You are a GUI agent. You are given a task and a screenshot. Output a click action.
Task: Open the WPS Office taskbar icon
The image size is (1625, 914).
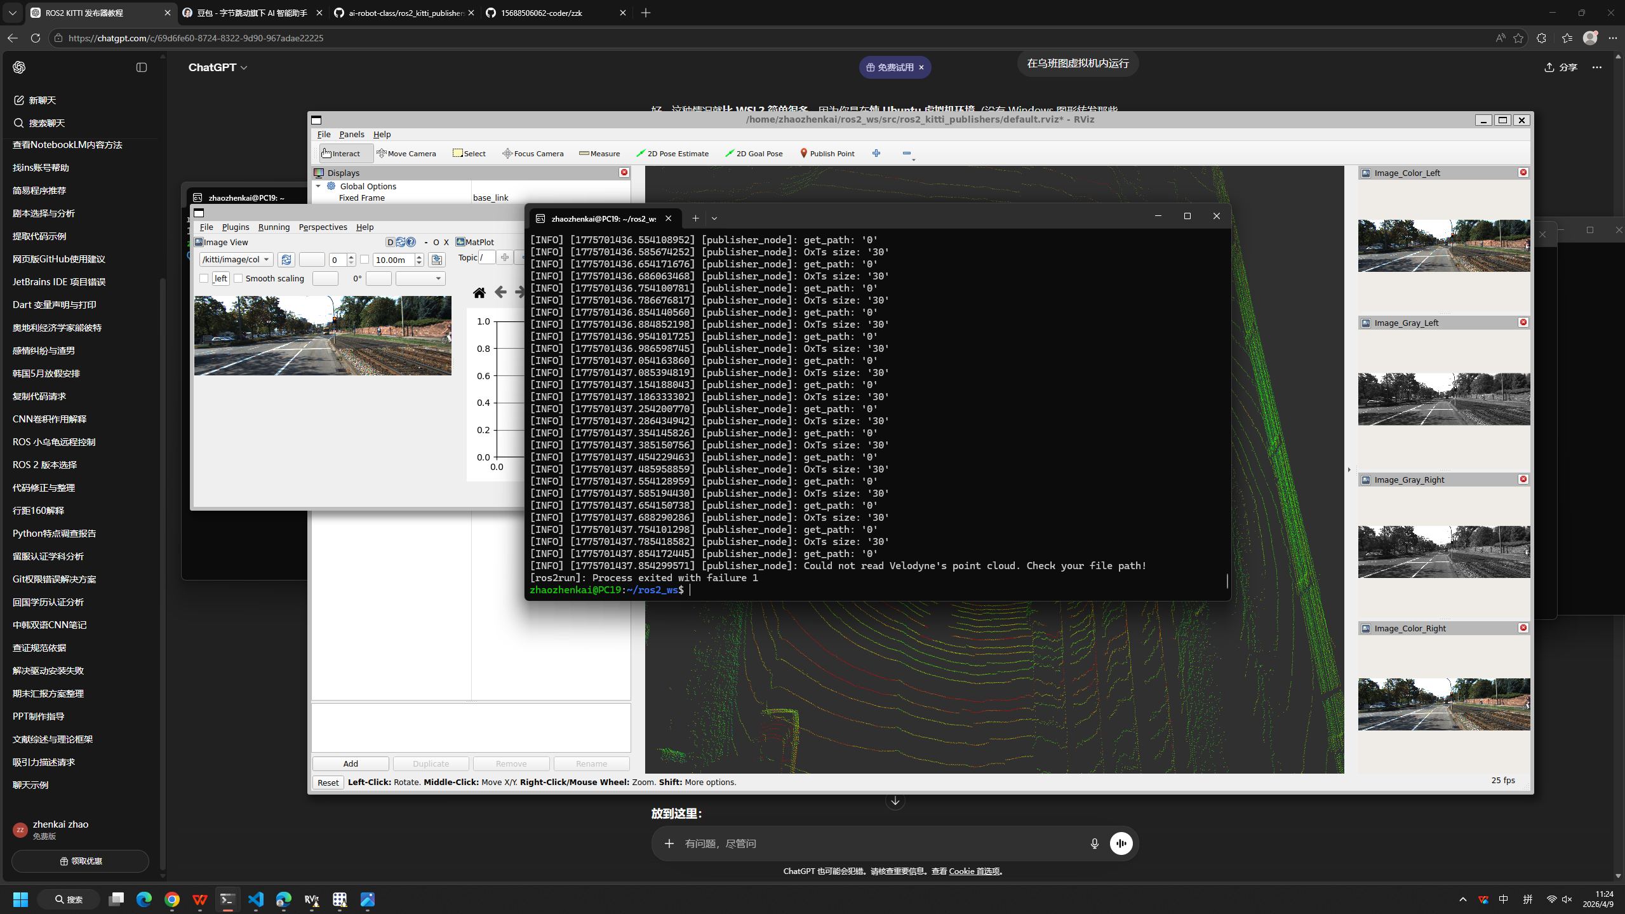tap(200, 899)
